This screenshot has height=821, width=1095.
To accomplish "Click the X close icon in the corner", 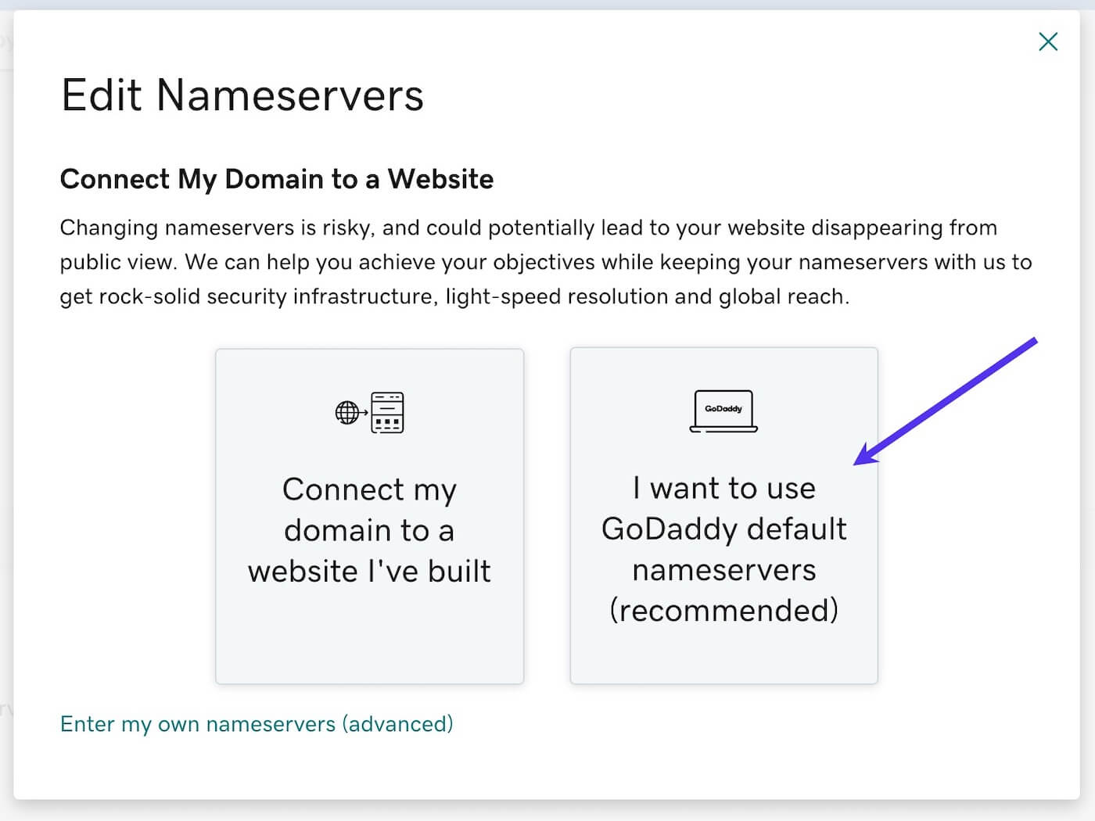I will coord(1048,41).
